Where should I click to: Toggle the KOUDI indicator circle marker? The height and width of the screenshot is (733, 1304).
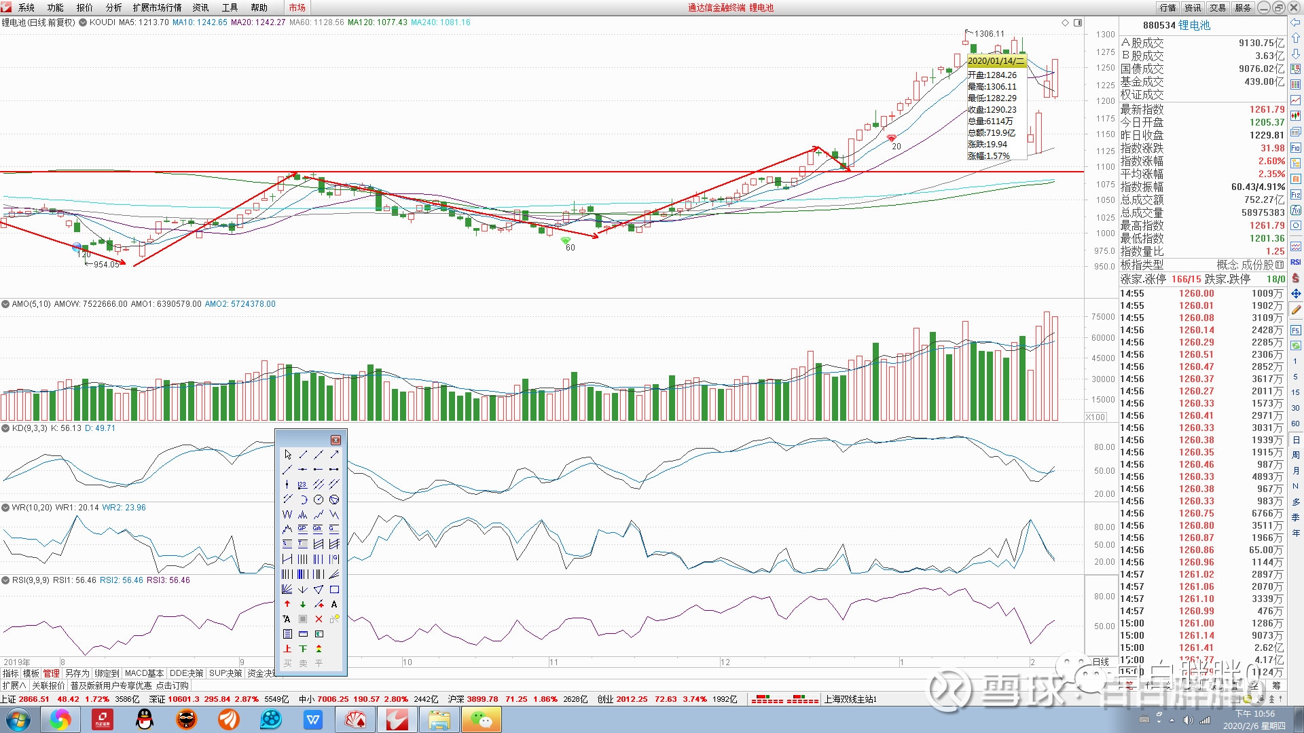[x=83, y=22]
